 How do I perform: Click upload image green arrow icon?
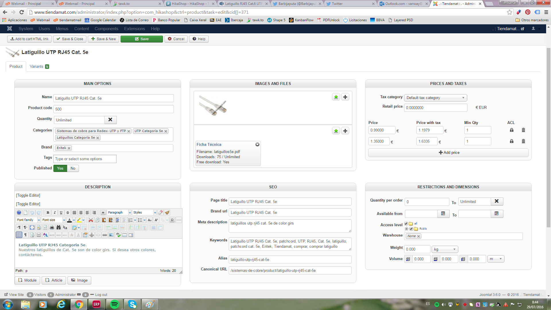[336, 97]
